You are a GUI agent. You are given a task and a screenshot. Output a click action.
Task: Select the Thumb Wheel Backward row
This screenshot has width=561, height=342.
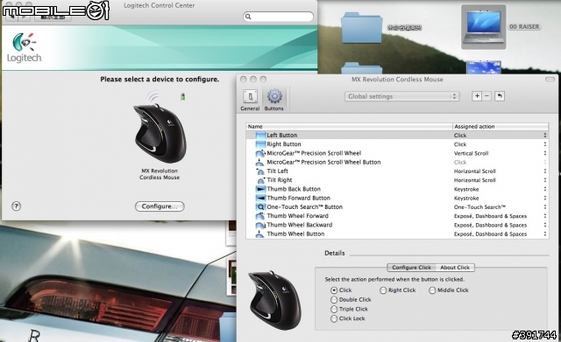397,225
